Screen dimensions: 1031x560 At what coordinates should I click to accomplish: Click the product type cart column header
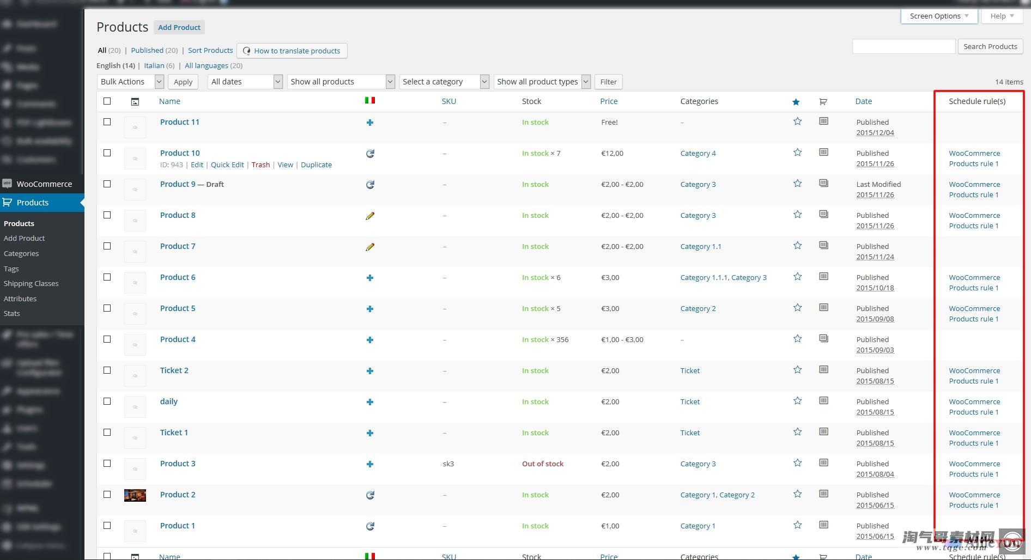(823, 101)
